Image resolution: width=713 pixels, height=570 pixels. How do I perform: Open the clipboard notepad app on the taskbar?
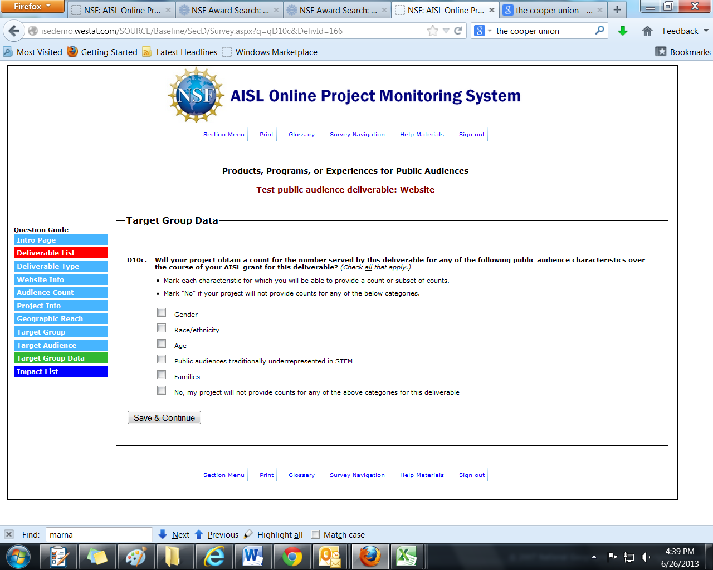(58, 557)
